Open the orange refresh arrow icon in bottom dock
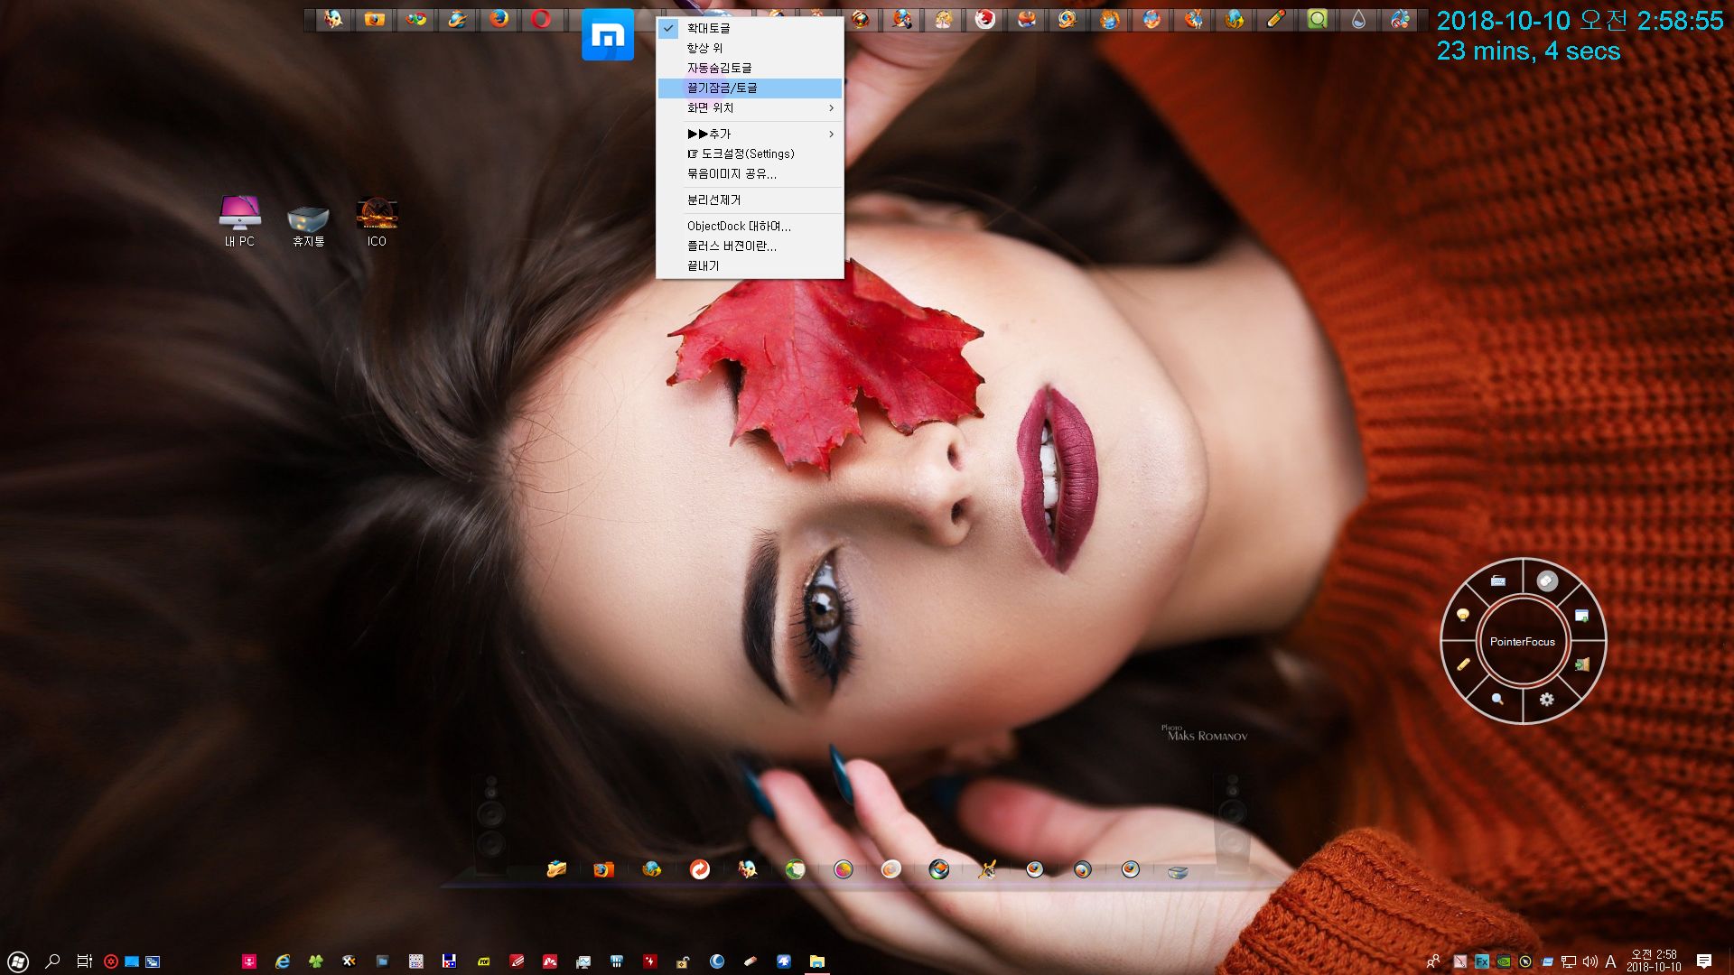Viewport: 1734px width, 975px height. [x=699, y=868]
